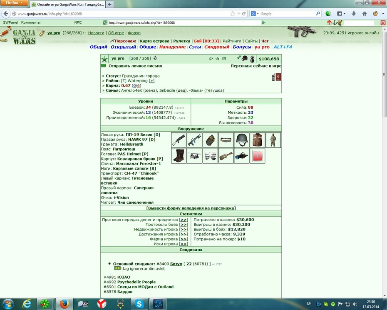Click the Firefox home button
Viewport: 387px width, 310px height.
tap(365, 14)
